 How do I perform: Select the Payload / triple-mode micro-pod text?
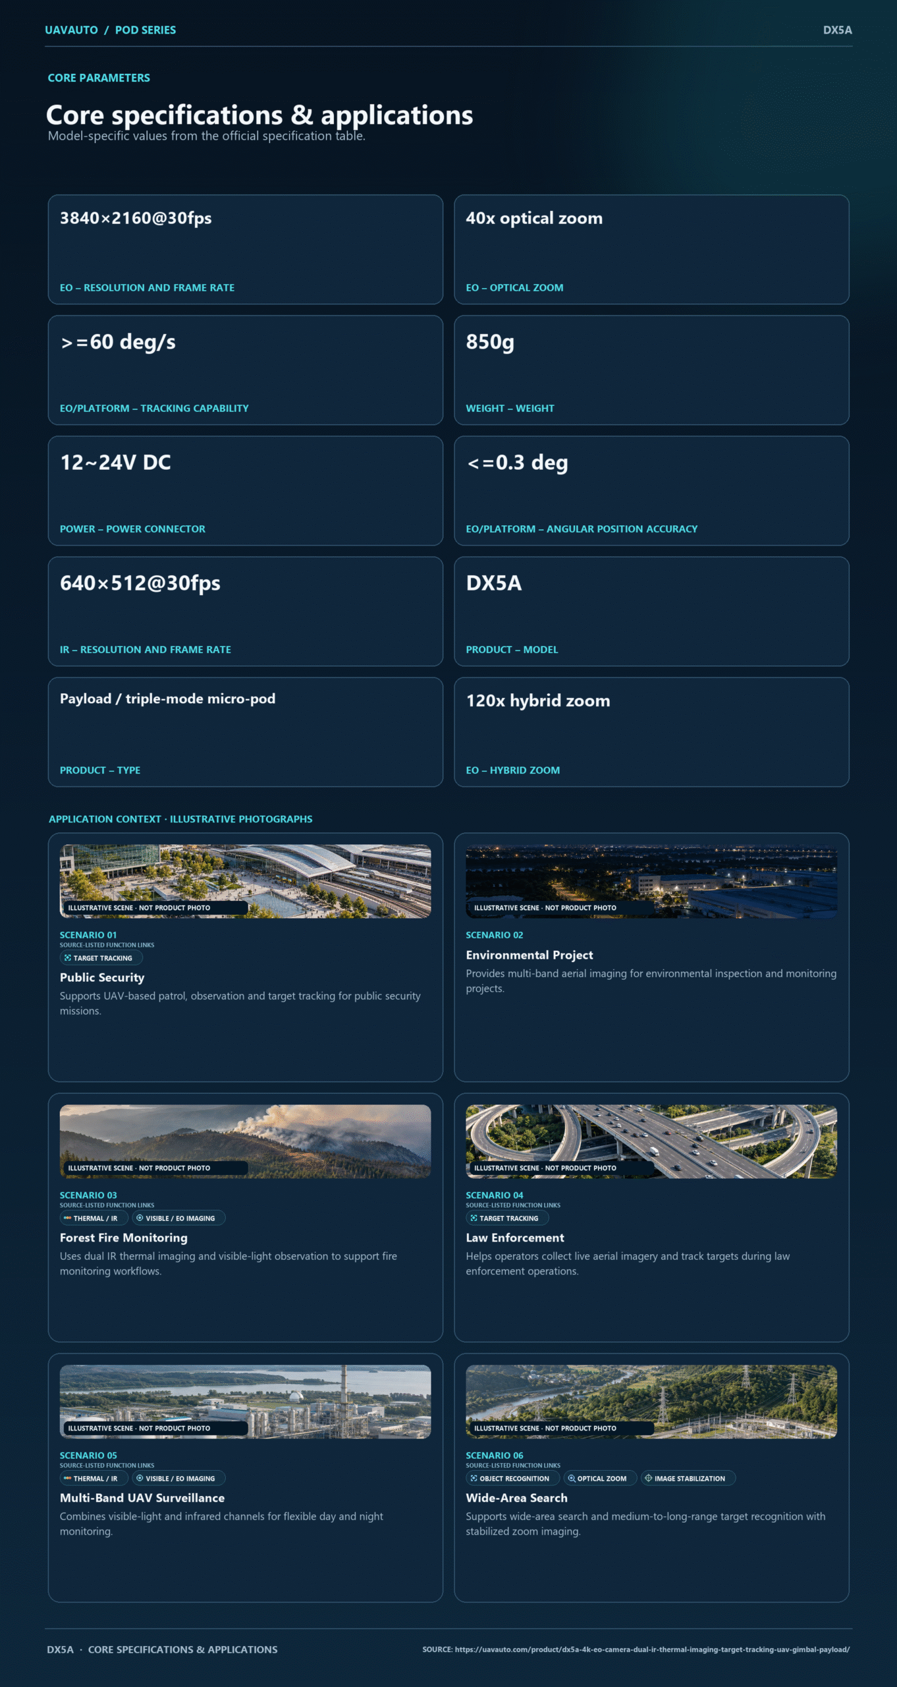coord(167,699)
